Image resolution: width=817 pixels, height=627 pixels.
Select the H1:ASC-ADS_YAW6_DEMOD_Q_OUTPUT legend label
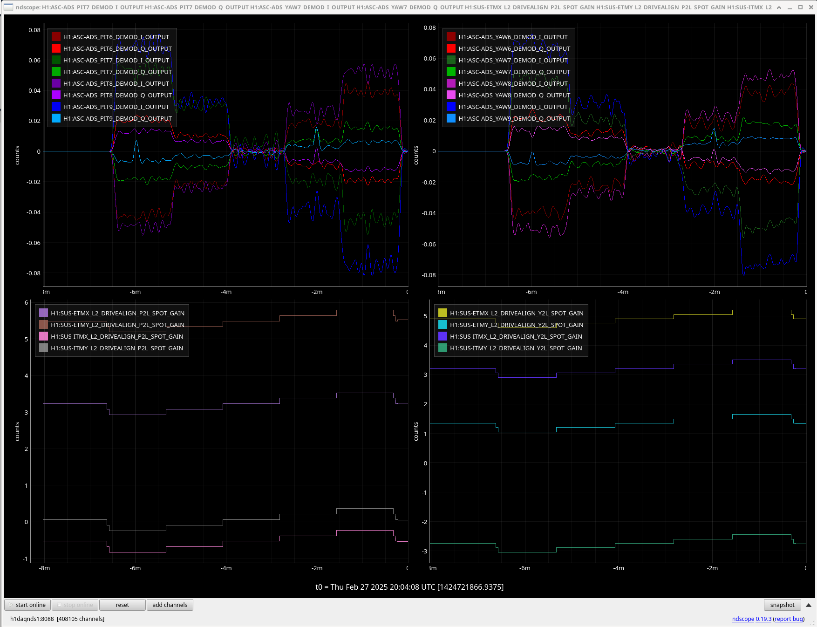pos(514,48)
